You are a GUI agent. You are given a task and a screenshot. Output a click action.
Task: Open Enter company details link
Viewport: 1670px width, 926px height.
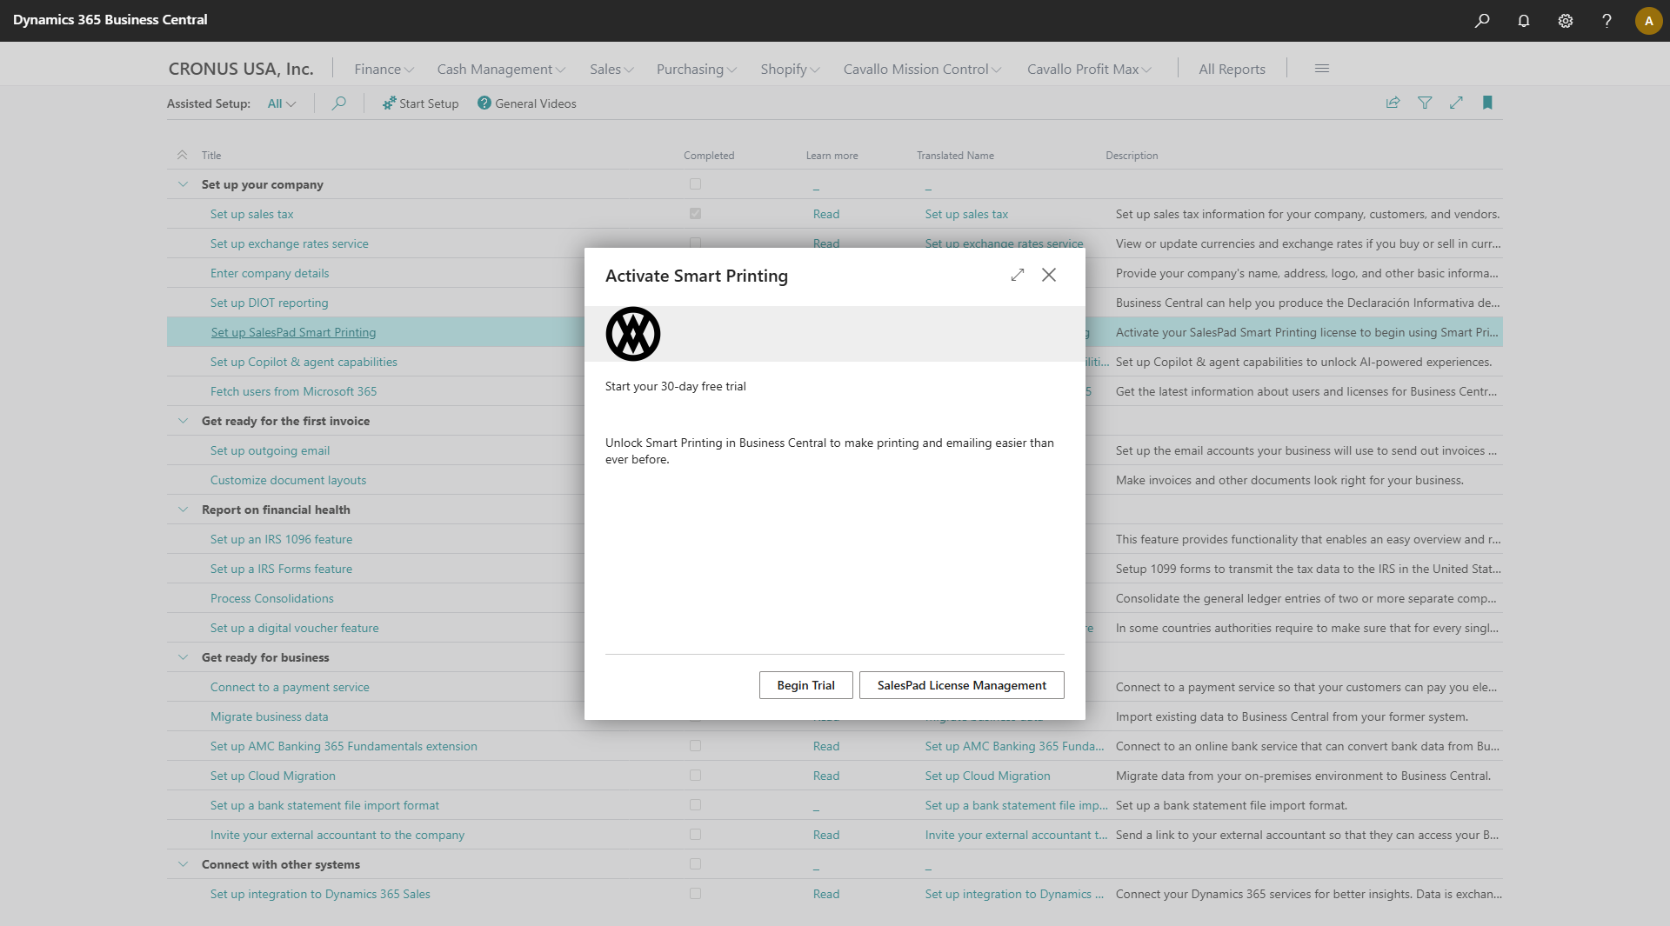point(270,273)
